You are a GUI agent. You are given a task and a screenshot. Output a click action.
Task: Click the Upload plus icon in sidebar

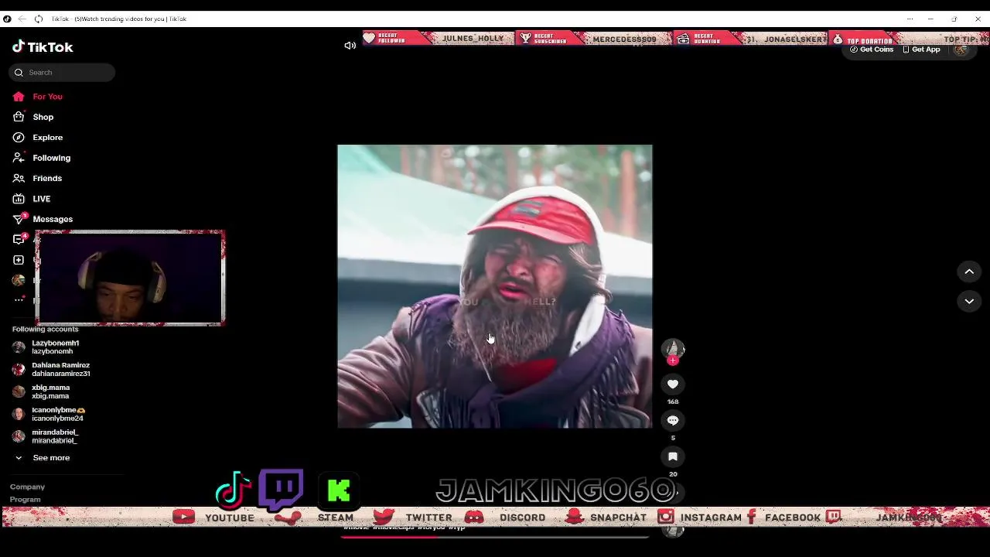19,260
